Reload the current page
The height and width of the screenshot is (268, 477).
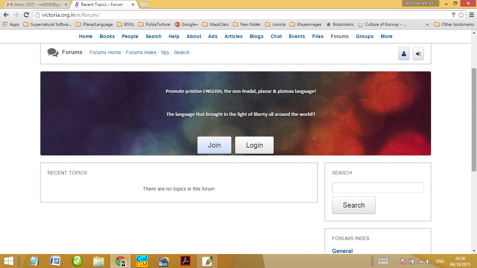[x=26, y=15]
